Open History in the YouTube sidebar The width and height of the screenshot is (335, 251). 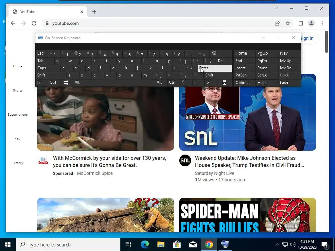18,163
